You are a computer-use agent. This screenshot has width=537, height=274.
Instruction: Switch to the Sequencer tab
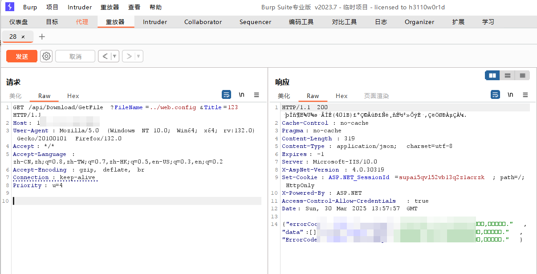point(255,22)
